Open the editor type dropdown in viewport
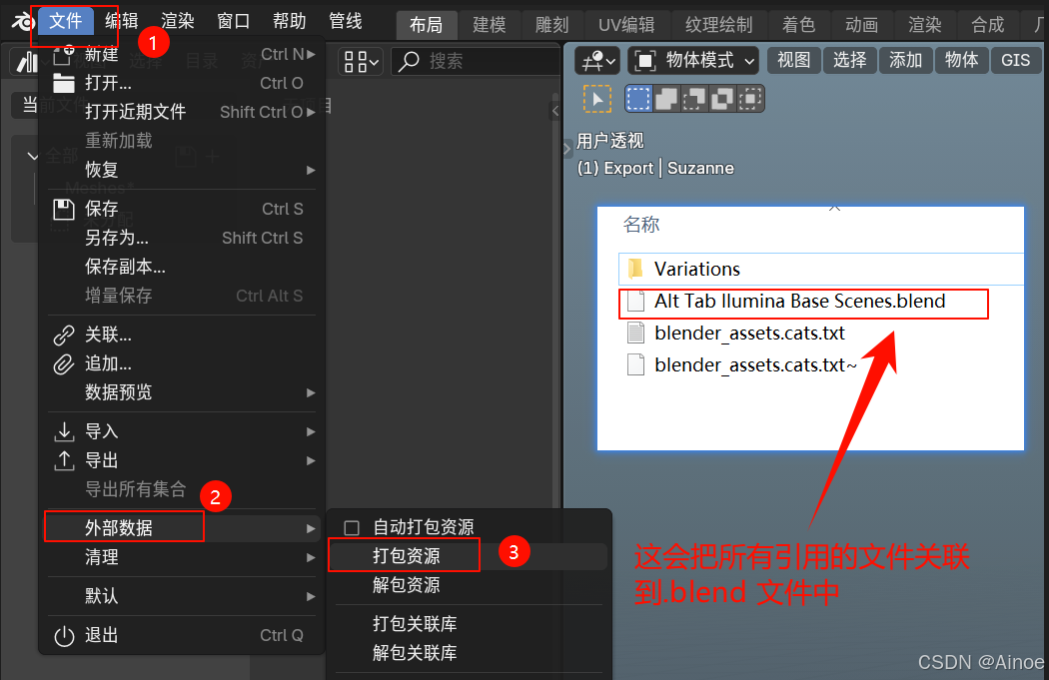This screenshot has width=1049, height=680. (x=597, y=61)
